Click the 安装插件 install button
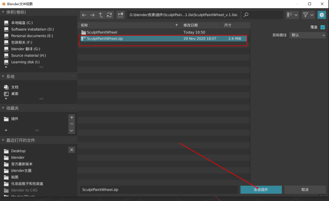Image resolution: width=329 pixels, height=201 pixels. click(261, 190)
